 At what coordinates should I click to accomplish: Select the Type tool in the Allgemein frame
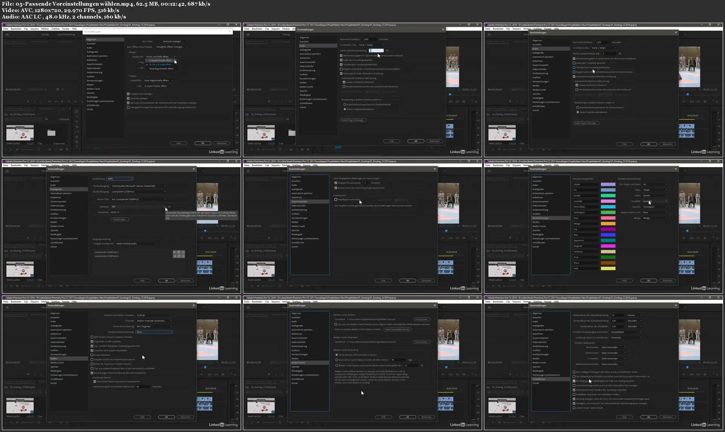pos(77,147)
